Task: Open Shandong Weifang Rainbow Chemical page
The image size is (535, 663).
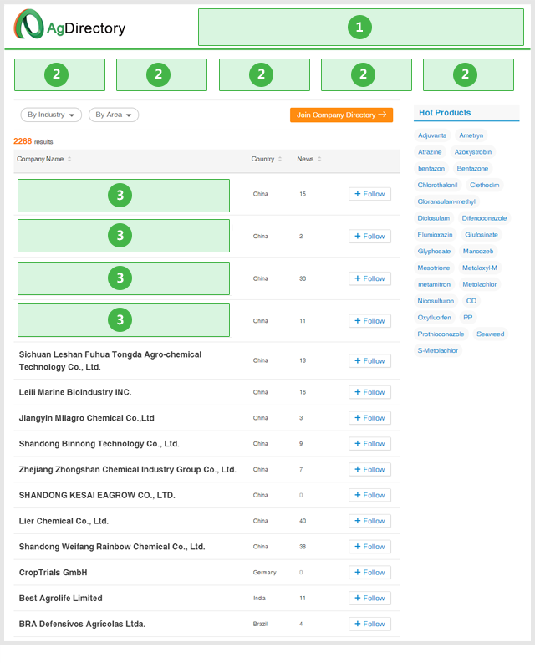Action: 112,547
